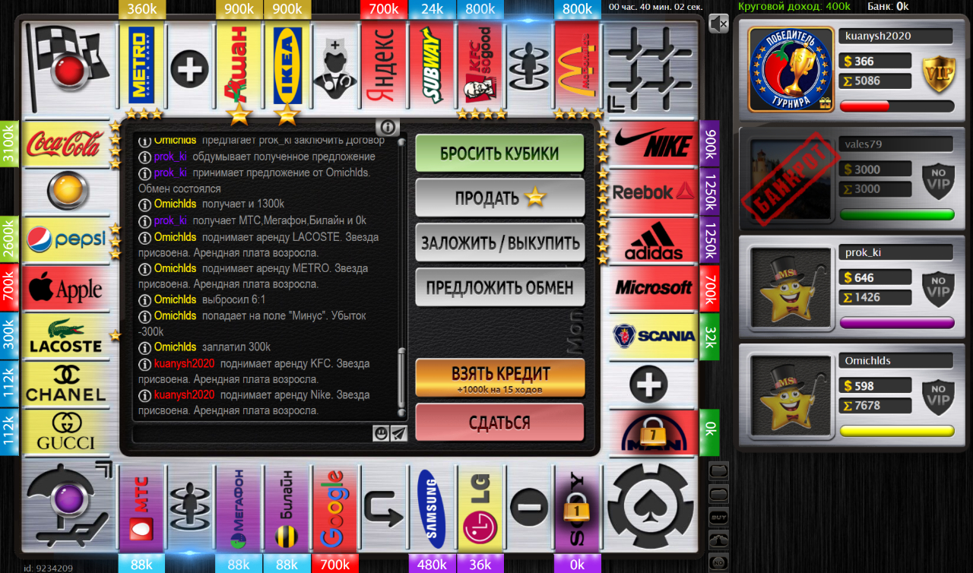Select the Lacoste property tile
Screen dimensions: 973x573
[66, 337]
